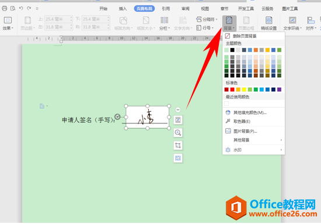321x224 pixels.
Task: Open the 分隔符 breaks dropdown
Action: click(207, 19)
